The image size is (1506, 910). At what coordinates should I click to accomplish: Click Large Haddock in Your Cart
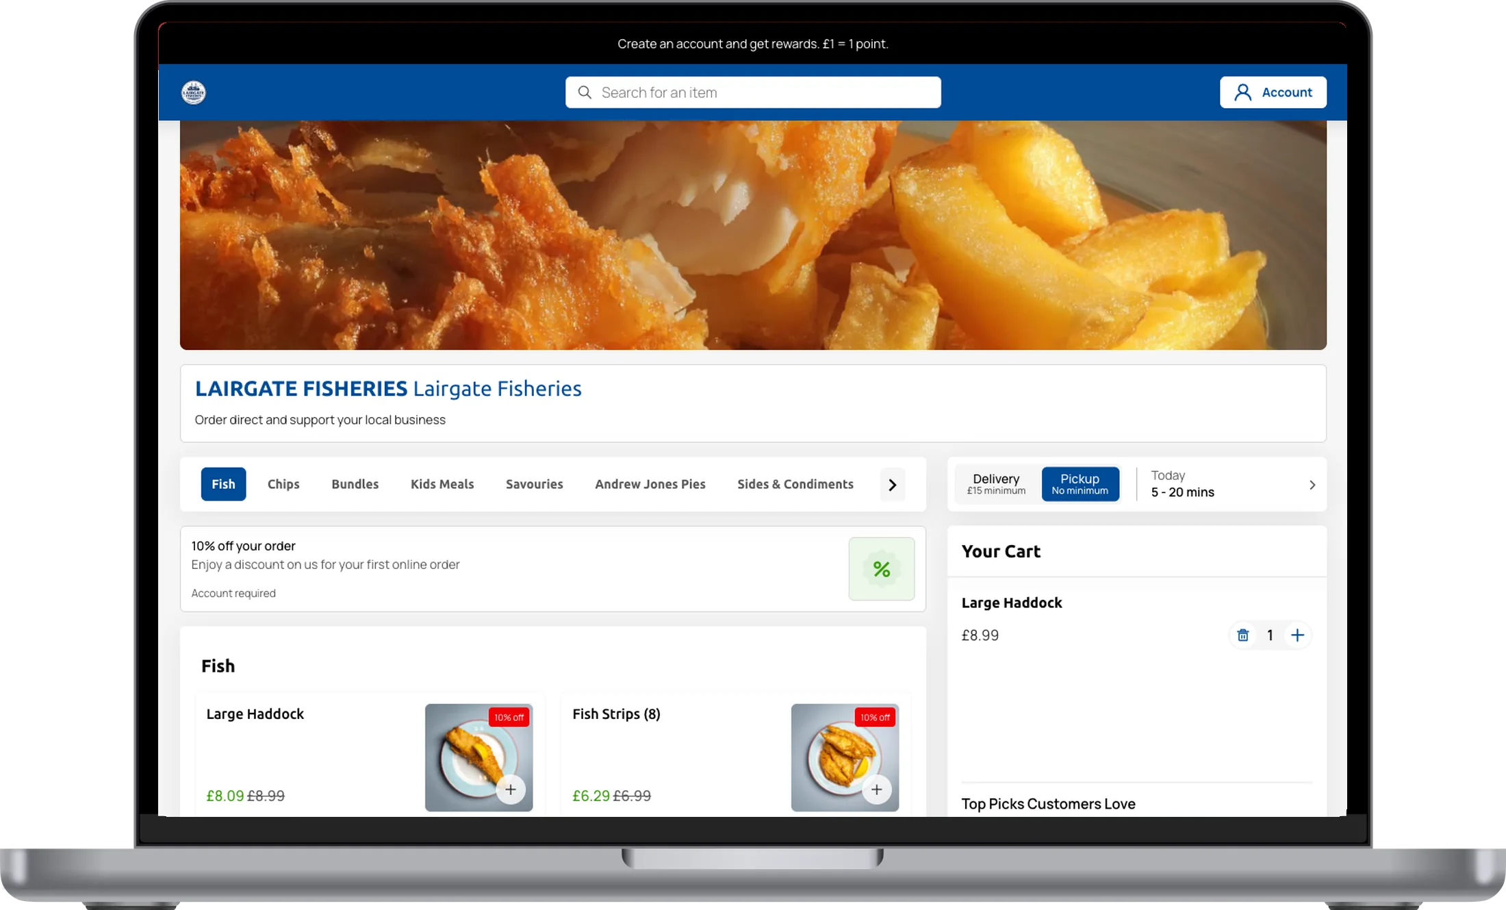click(x=1012, y=603)
